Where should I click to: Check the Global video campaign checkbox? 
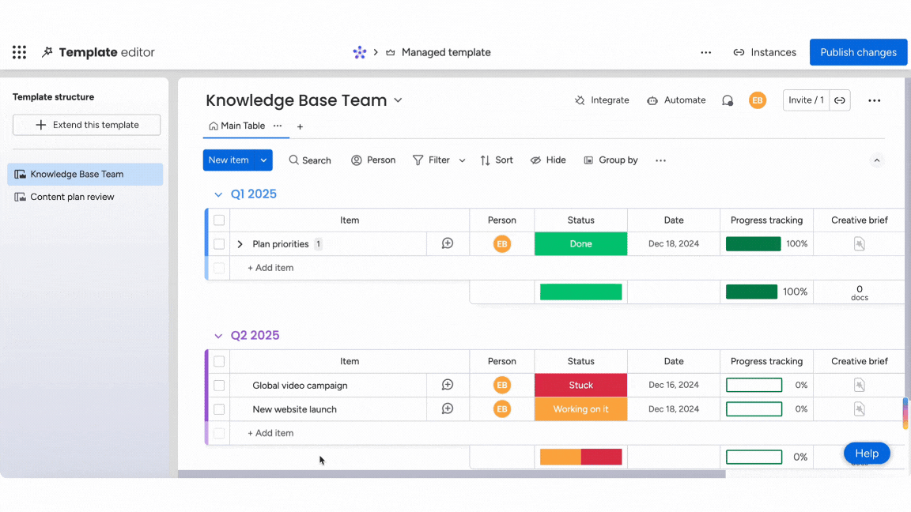click(219, 385)
